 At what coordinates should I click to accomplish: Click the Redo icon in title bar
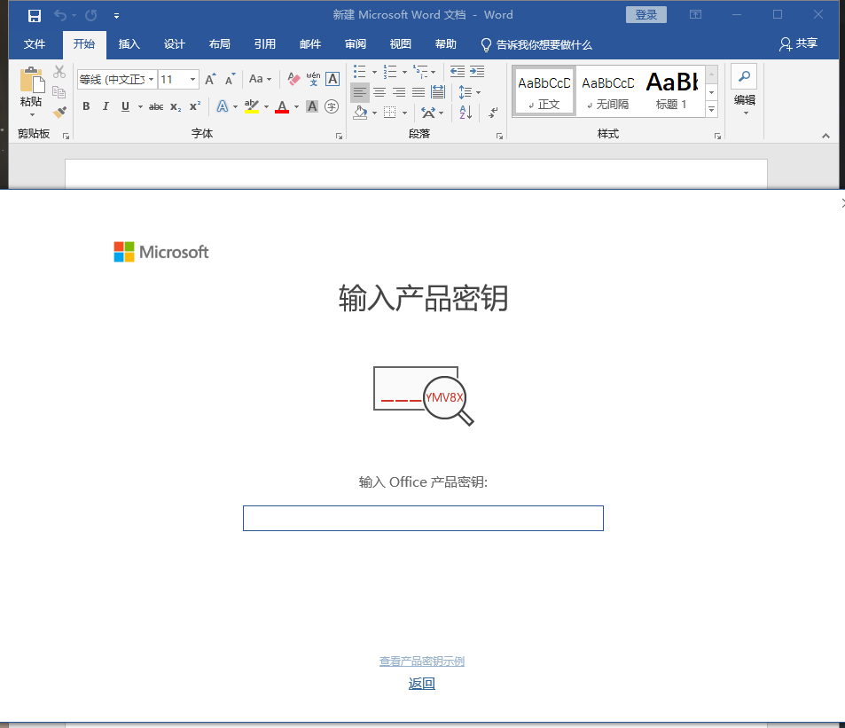(x=91, y=16)
